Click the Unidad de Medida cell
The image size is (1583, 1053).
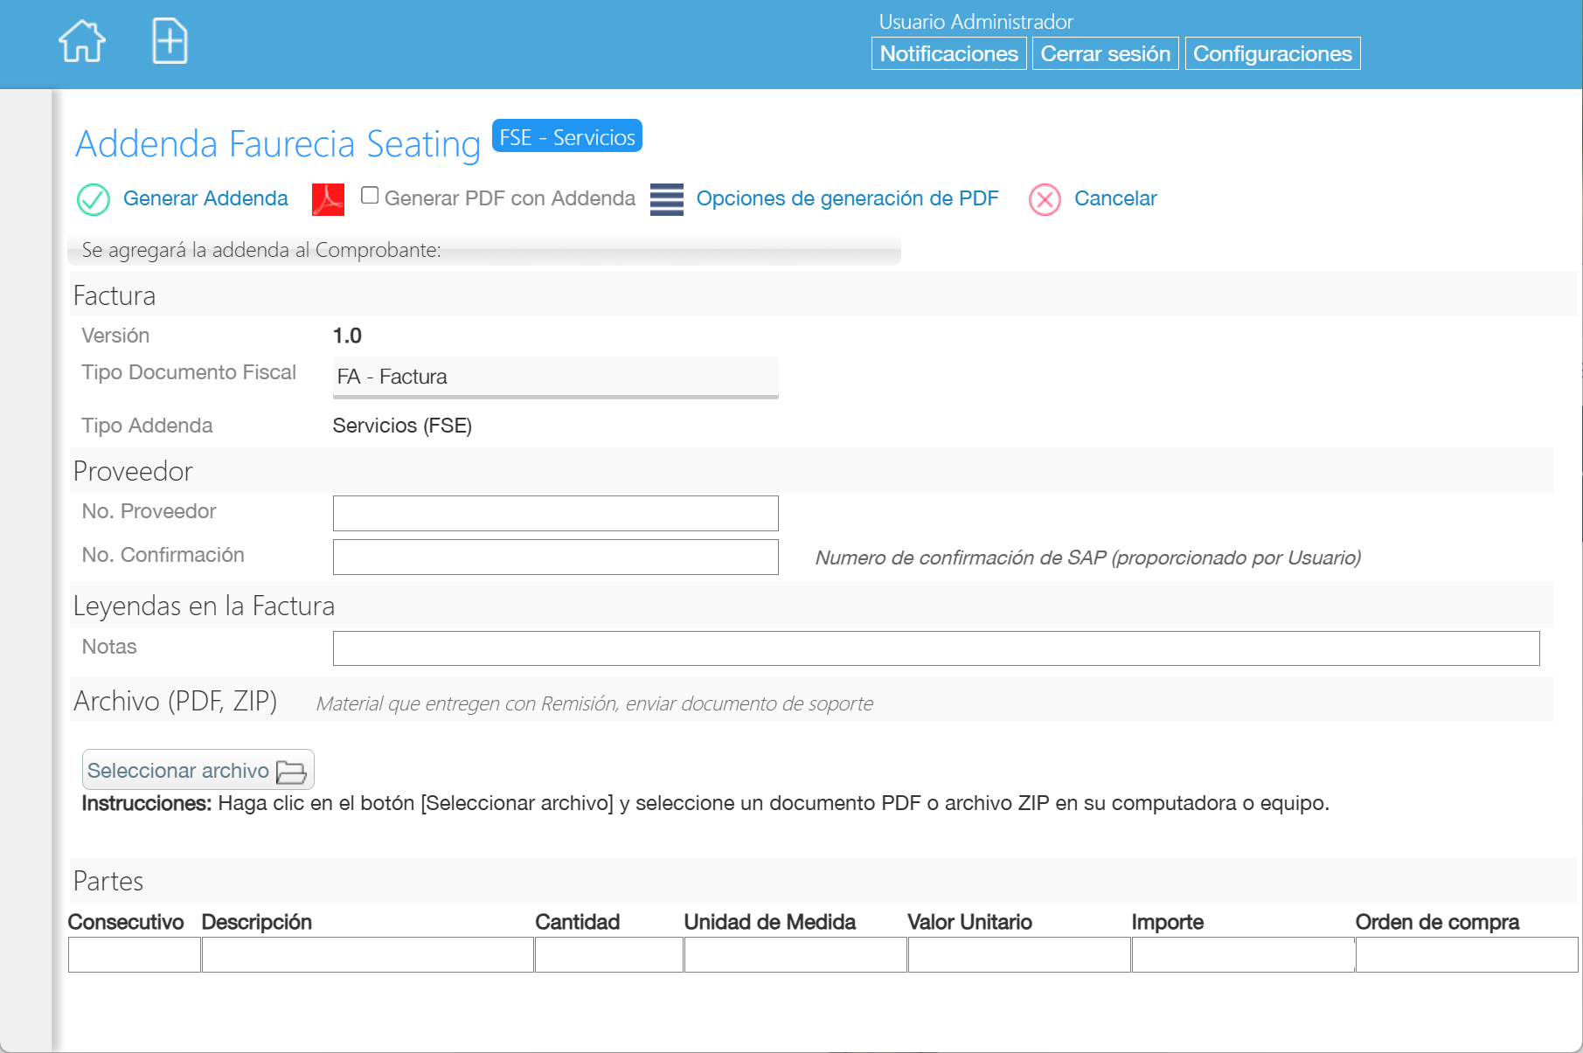795,954
